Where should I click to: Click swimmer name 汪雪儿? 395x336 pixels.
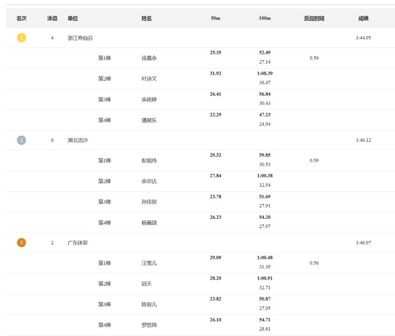pyautogui.click(x=149, y=263)
